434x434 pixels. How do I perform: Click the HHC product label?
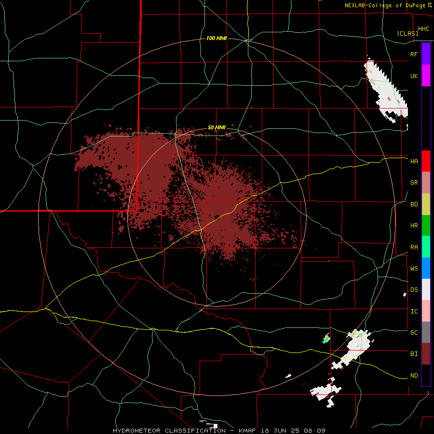[424, 29]
